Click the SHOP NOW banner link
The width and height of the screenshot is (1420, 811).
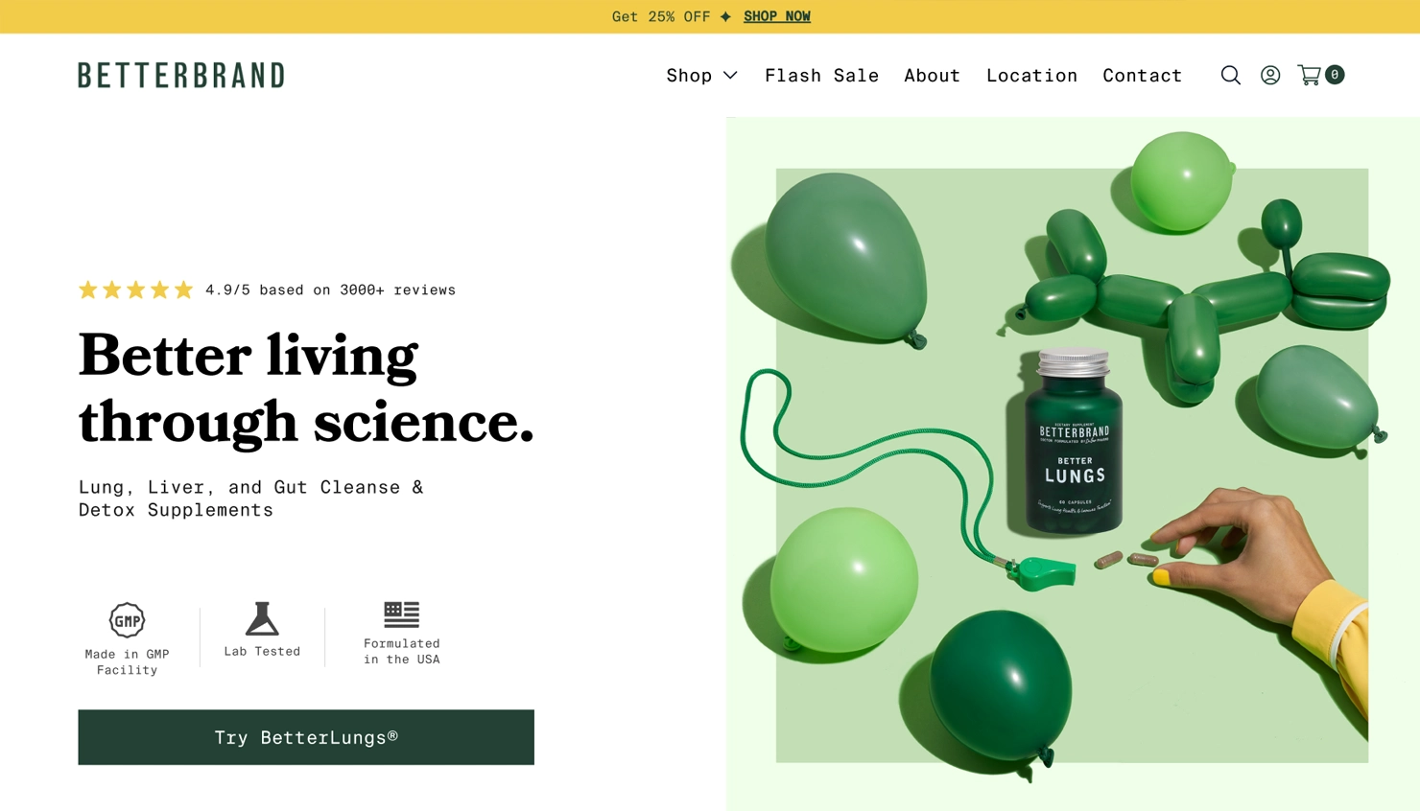pyautogui.click(x=776, y=16)
